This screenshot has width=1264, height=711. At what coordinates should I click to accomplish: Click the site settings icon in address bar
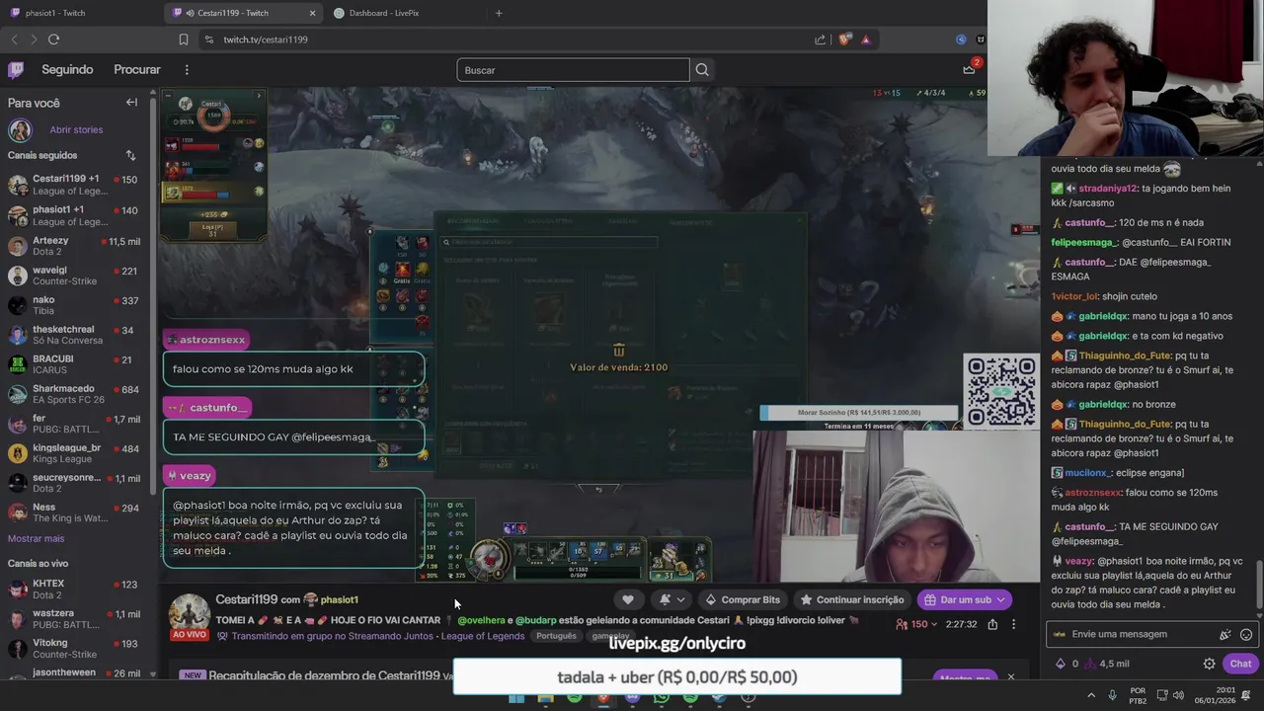(208, 39)
